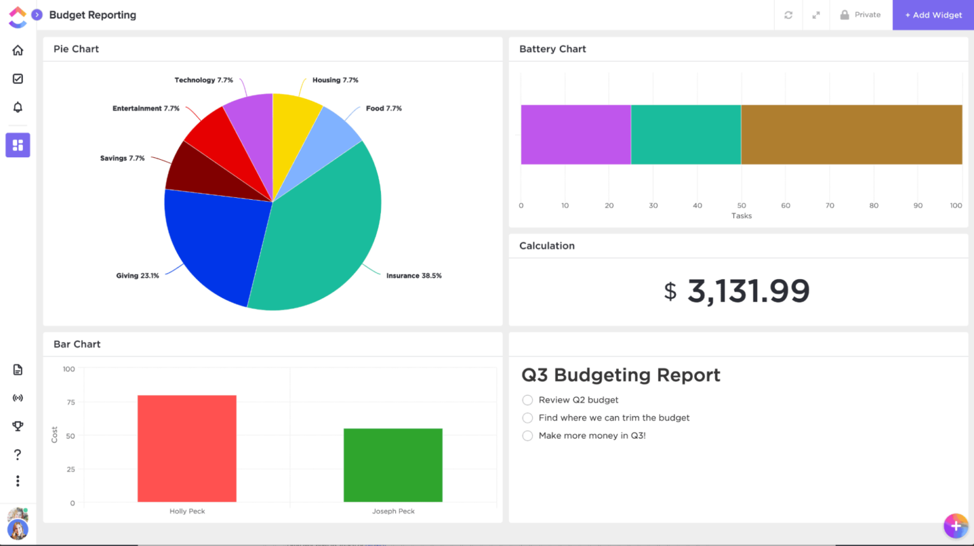Viewport: 974px width, 546px height.
Task: Switch sharing settings via Private lock
Action: click(860, 15)
